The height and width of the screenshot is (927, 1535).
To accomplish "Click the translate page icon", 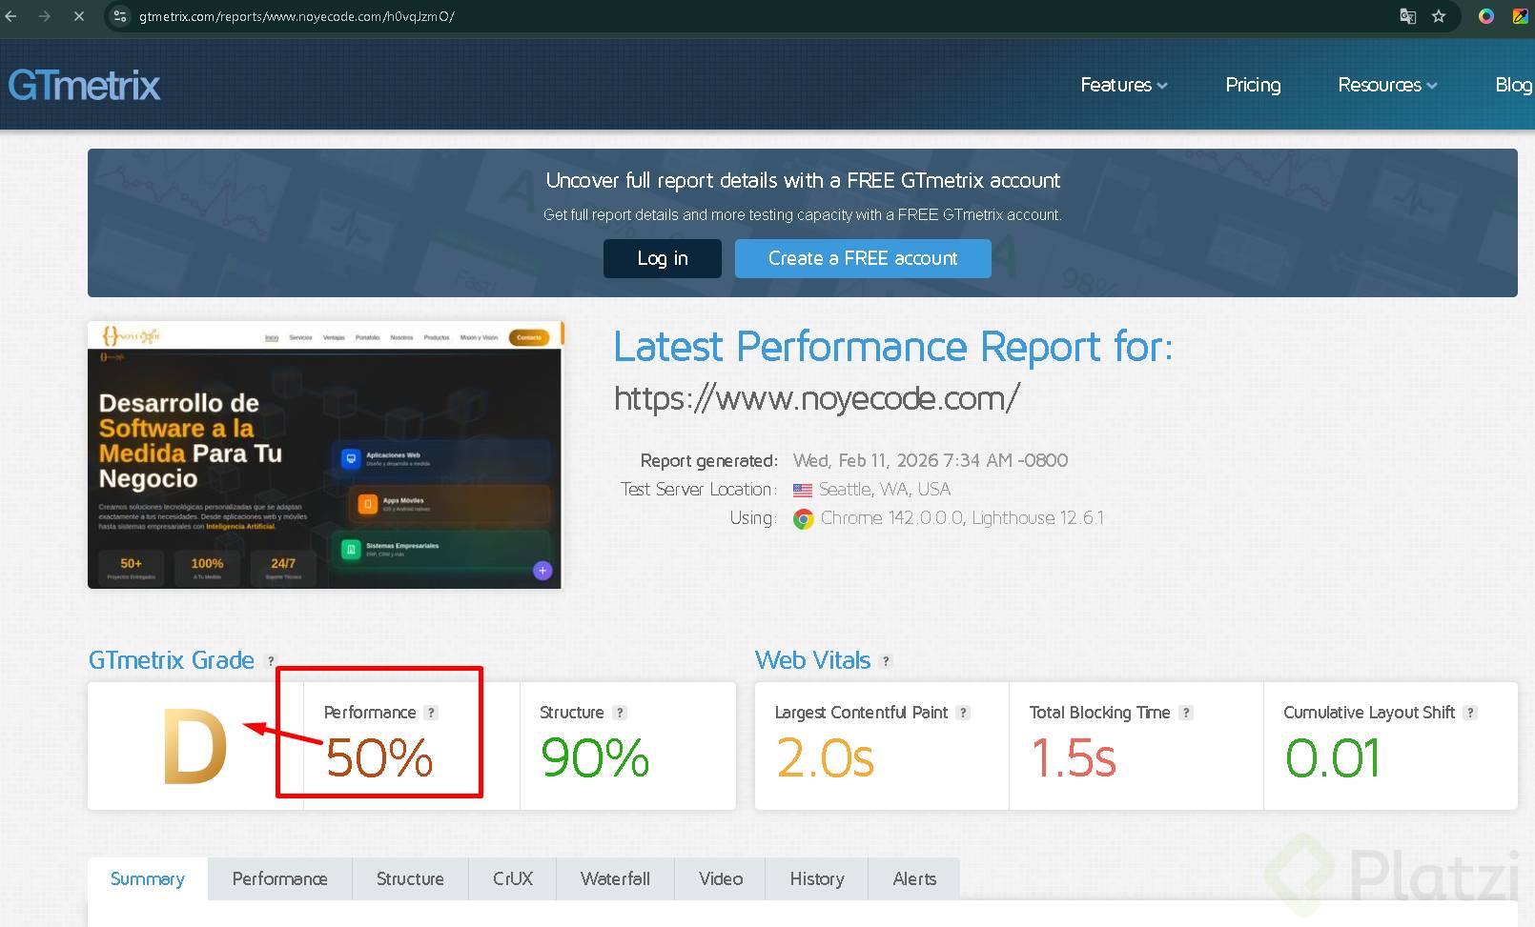I will coord(1407,16).
